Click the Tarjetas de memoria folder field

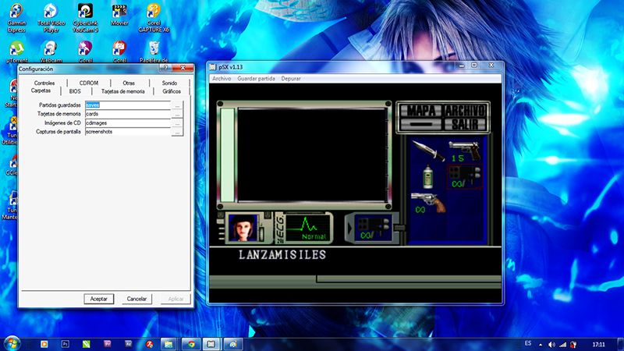128,114
